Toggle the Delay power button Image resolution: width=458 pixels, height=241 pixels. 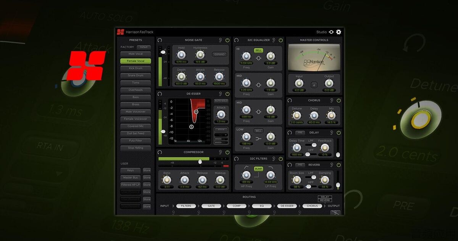coord(339,133)
